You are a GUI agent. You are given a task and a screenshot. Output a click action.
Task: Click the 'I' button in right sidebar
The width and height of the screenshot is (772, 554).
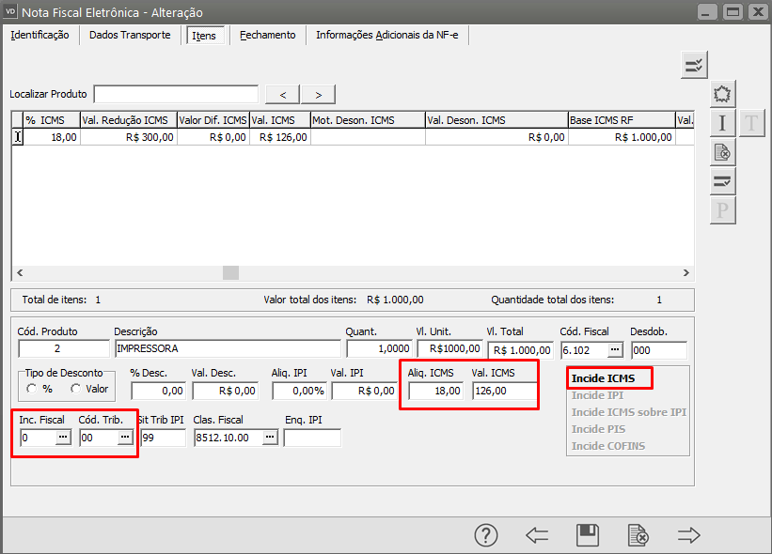coord(722,123)
